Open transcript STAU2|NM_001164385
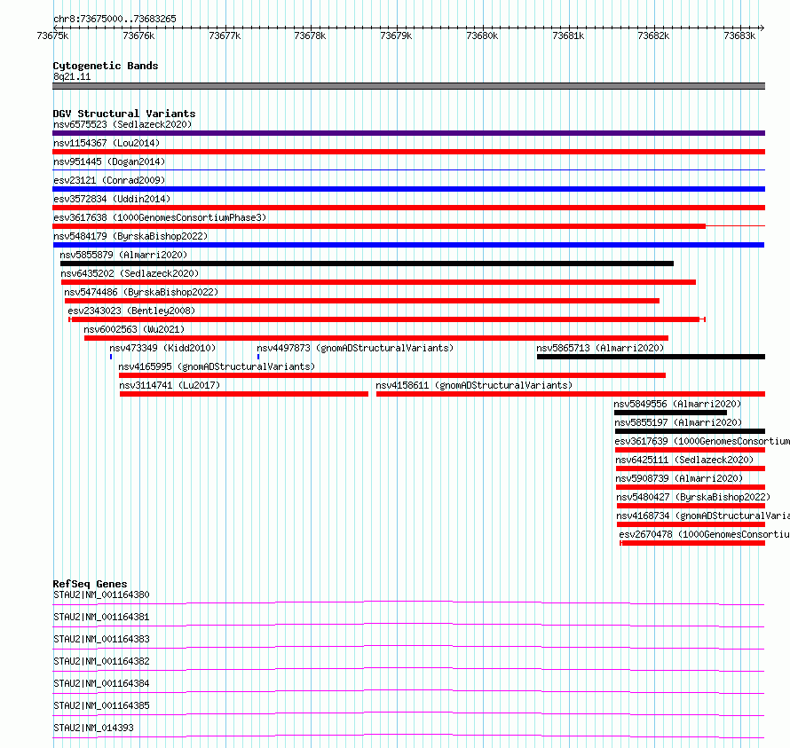Screen dimensions: 790x748 (x=101, y=705)
